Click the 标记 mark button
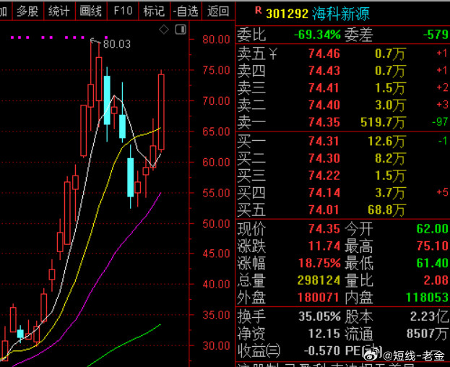This screenshot has width=450, height=367. pos(154,11)
